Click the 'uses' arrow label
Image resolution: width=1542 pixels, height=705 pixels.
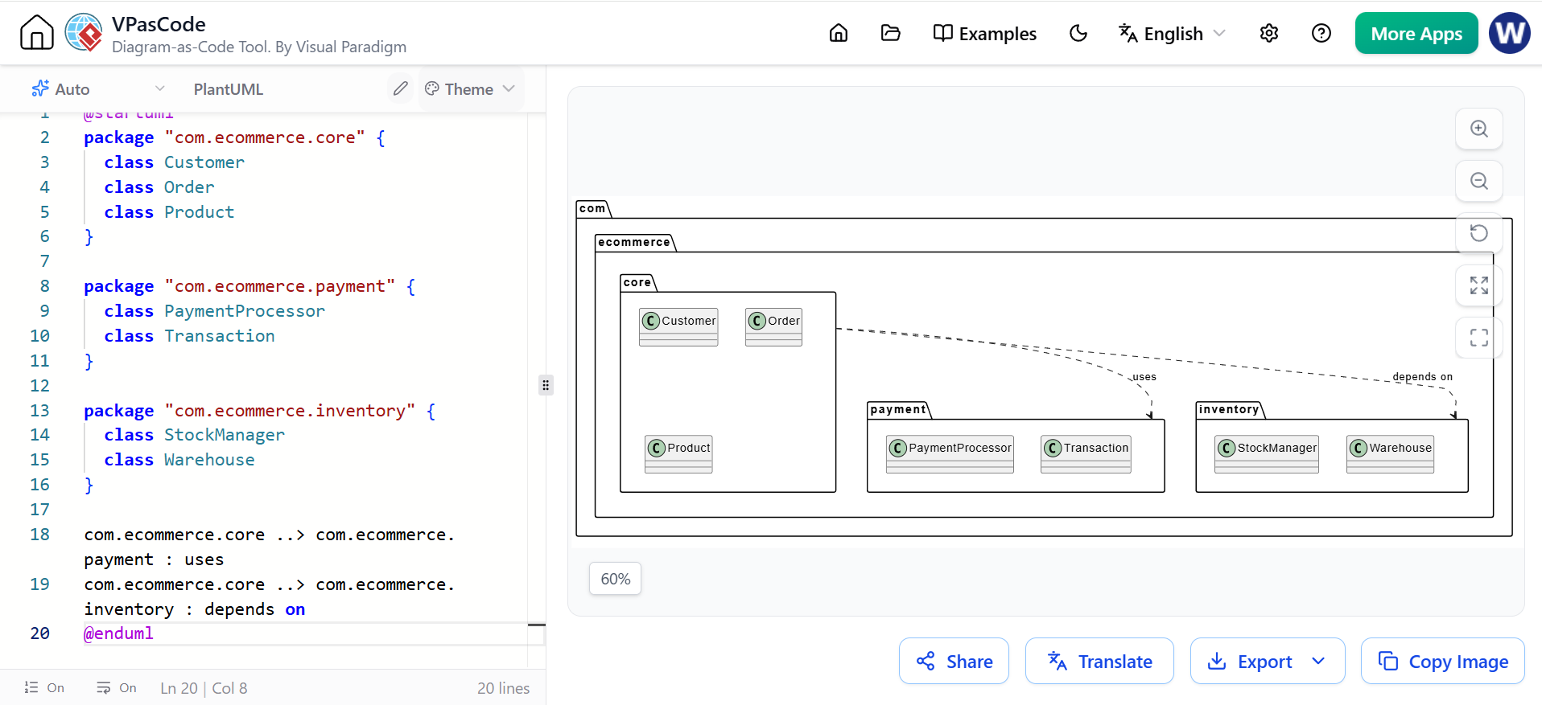[x=1144, y=377]
